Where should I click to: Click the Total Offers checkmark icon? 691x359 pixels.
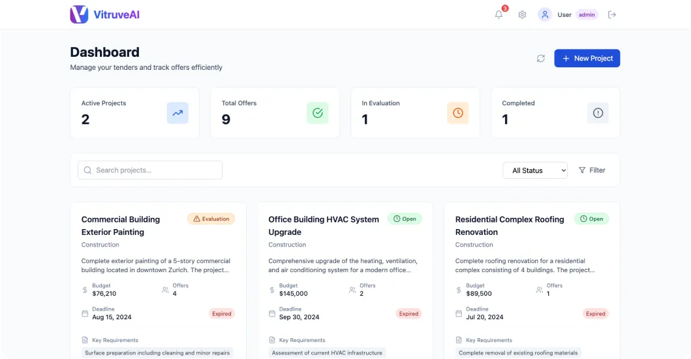pos(318,113)
